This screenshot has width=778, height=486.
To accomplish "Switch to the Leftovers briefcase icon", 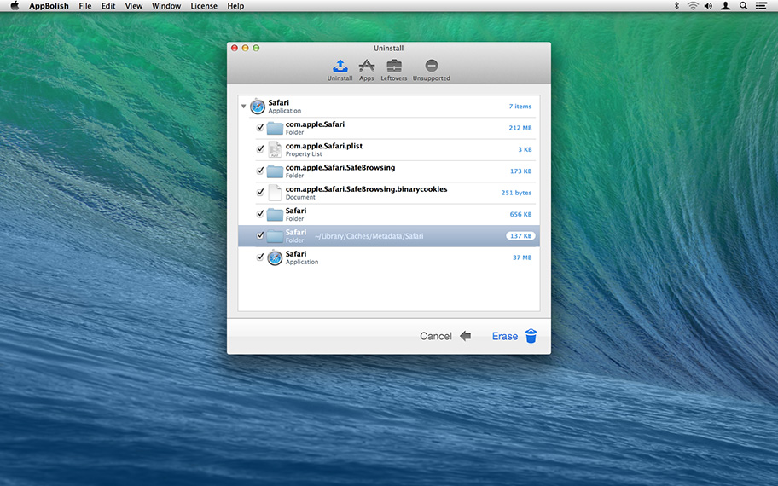I will pos(393,67).
